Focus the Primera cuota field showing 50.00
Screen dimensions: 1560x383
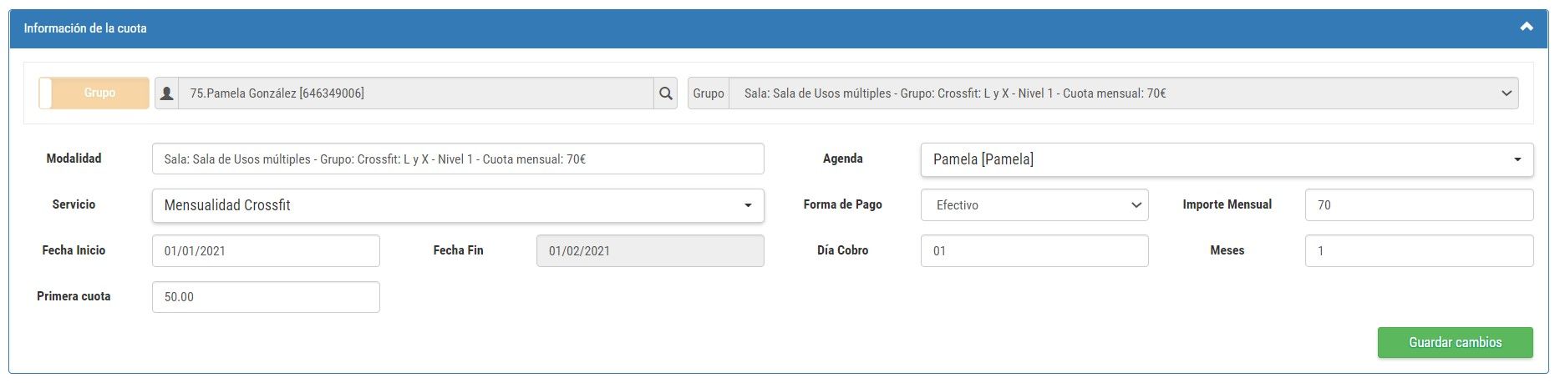pyautogui.click(x=266, y=297)
